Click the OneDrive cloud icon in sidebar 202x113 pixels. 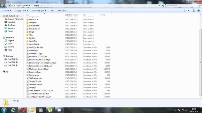coord(6,25)
